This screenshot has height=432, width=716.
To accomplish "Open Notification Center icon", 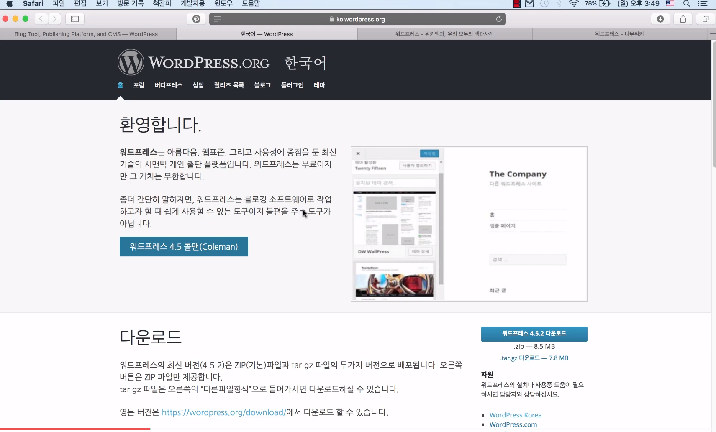I will pos(703,4).
